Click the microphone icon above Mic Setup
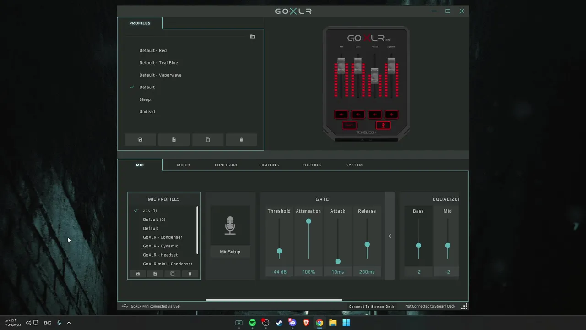Image resolution: width=586 pixels, height=330 pixels. [230, 226]
